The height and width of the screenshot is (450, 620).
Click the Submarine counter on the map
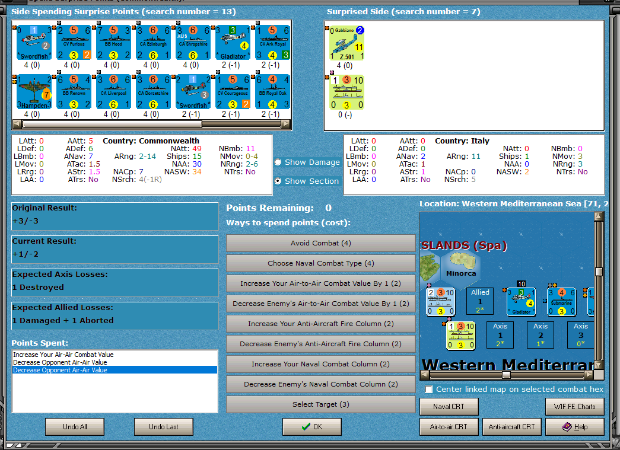561,302
